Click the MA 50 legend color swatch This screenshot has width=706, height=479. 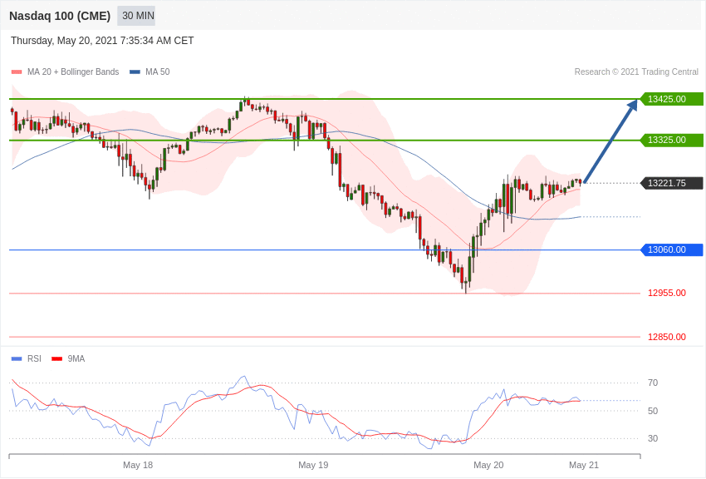(x=135, y=72)
